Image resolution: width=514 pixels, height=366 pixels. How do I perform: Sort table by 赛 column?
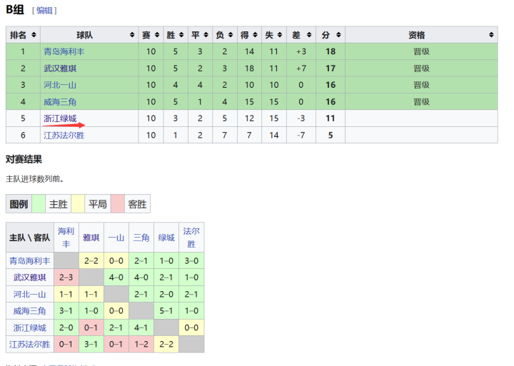158,35
